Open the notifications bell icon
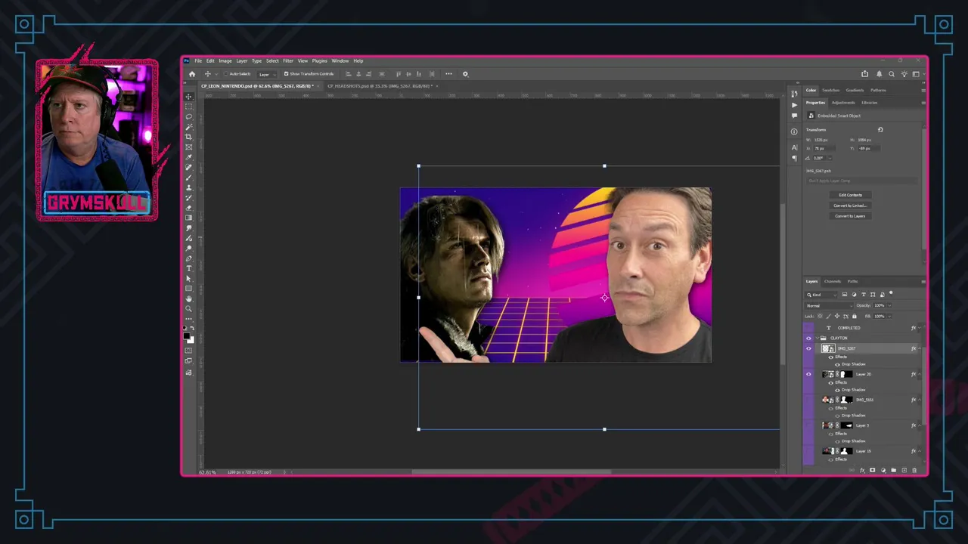968x544 pixels. (879, 74)
